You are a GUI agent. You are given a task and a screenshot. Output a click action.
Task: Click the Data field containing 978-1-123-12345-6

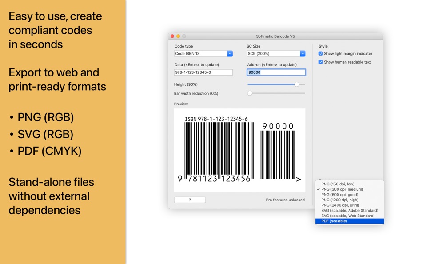tap(203, 72)
